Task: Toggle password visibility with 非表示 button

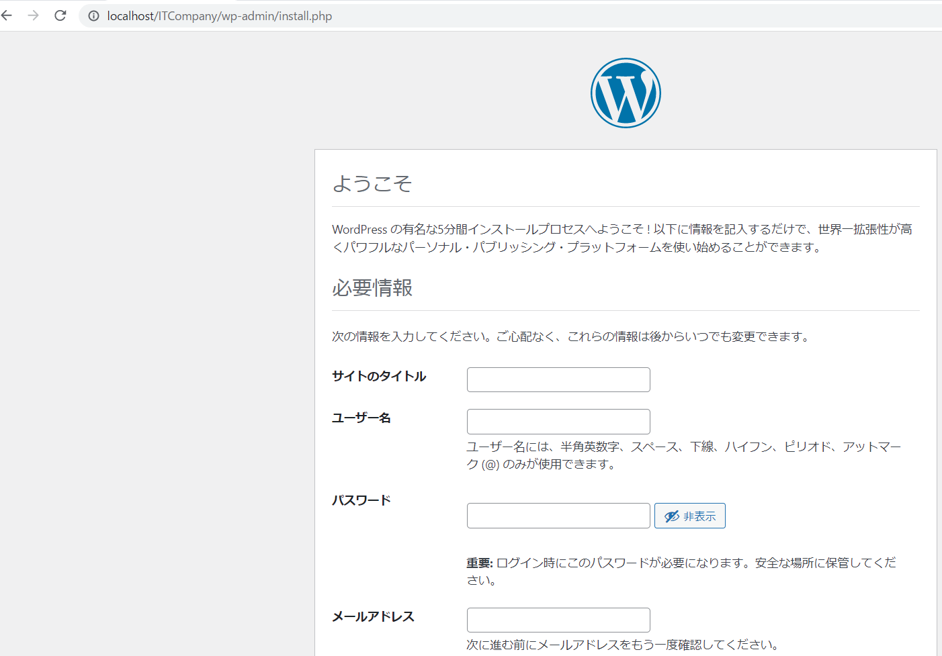Action: coord(690,516)
